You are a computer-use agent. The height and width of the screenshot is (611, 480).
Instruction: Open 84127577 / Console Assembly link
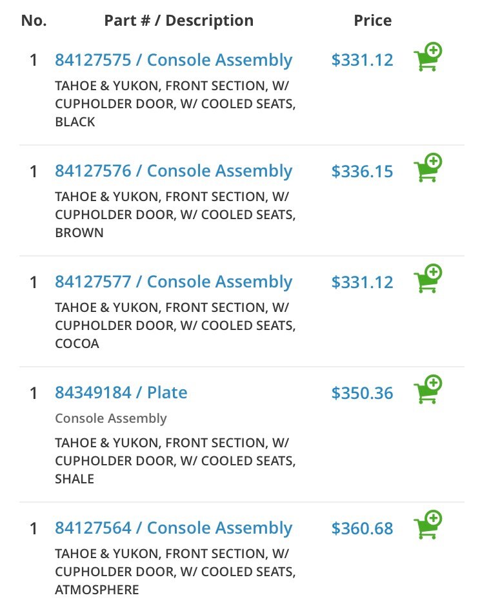click(x=174, y=282)
